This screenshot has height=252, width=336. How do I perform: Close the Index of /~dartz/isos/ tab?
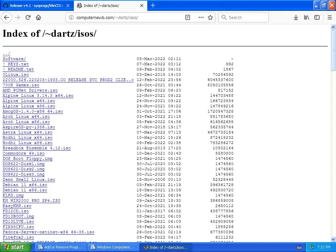pyautogui.click(x=142, y=6)
